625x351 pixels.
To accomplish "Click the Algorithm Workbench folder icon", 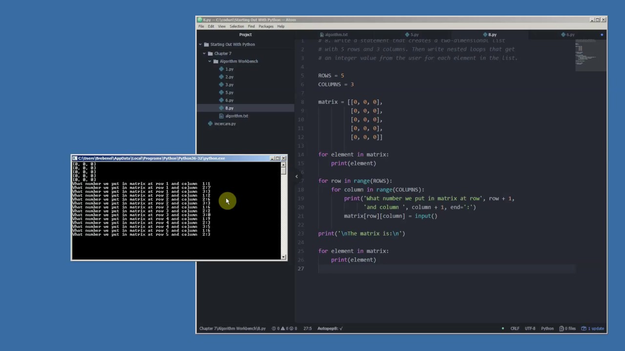I will click(216, 61).
